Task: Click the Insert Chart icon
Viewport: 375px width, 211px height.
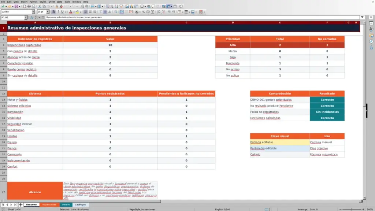Action: tap(131, 7)
